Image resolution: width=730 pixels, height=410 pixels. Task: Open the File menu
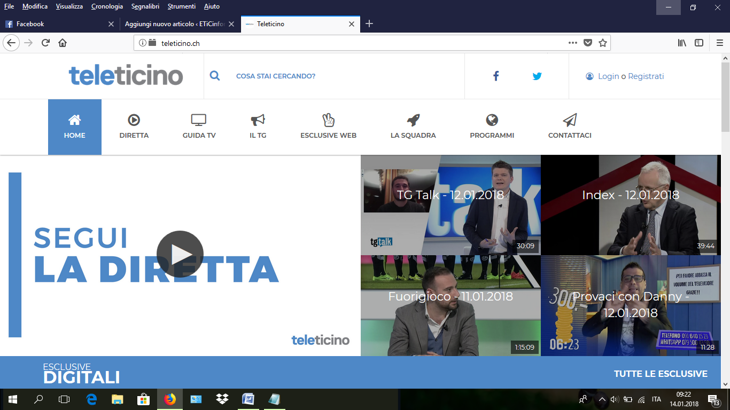pyautogui.click(x=9, y=6)
